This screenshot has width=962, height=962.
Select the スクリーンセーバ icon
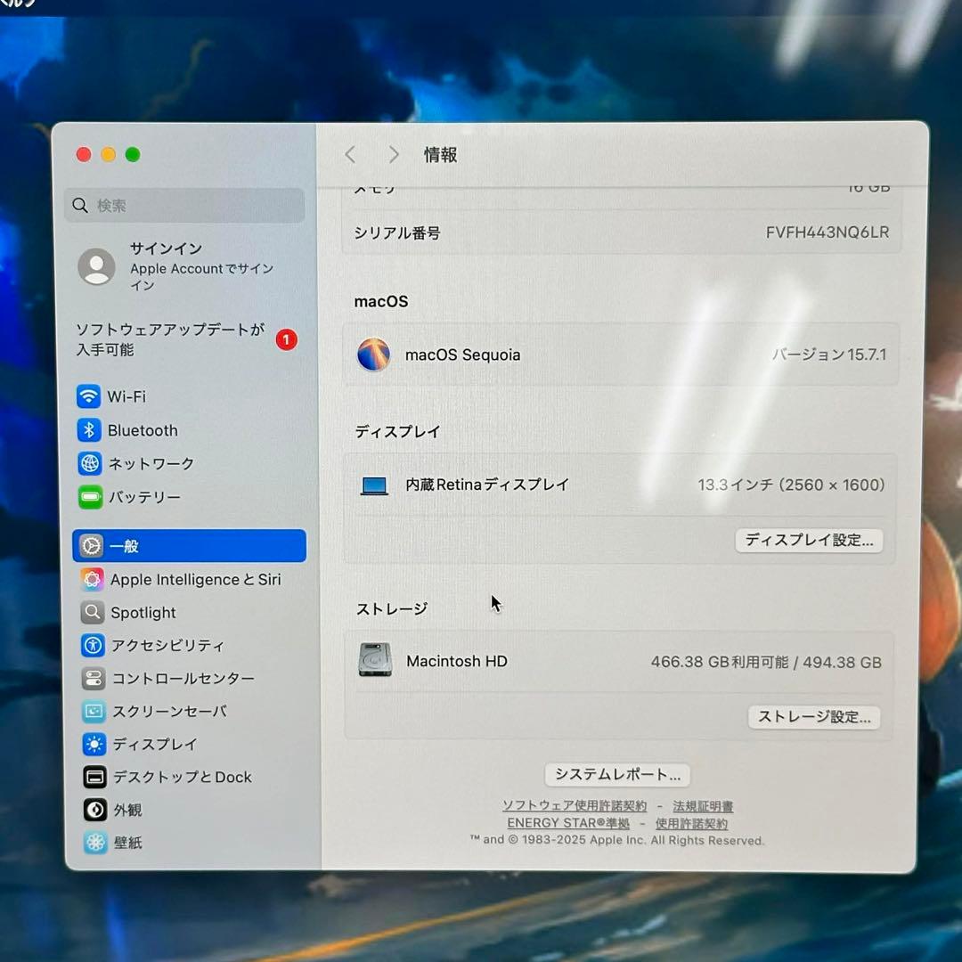[93, 711]
